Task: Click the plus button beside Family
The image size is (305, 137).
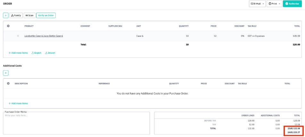Action: click(x=6, y=15)
